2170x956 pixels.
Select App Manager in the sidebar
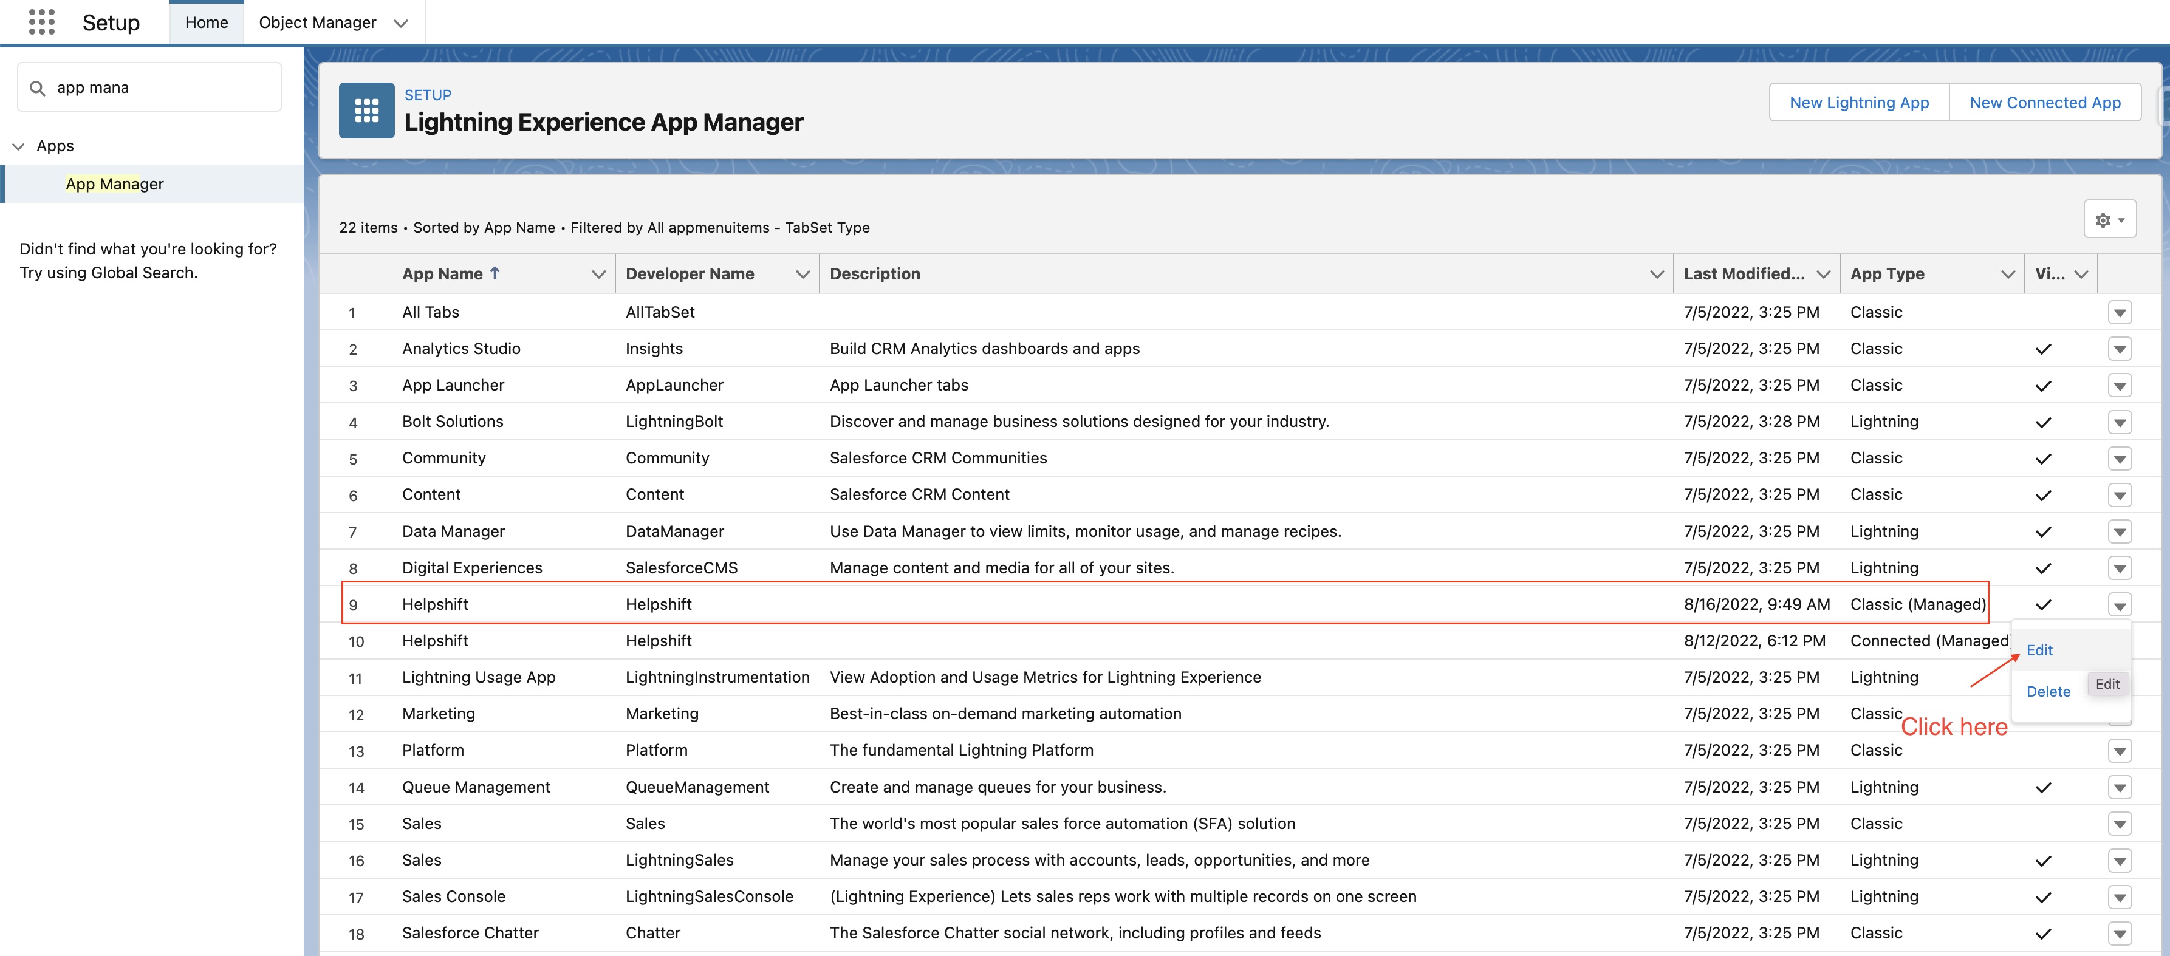tap(115, 183)
